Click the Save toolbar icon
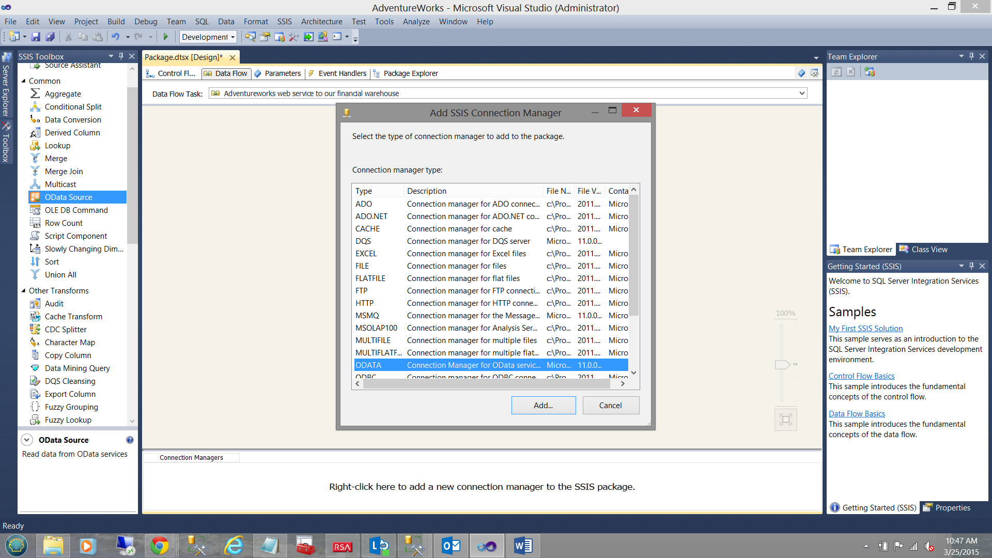Image resolution: width=992 pixels, height=558 pixels. click(x=36, y=37)
